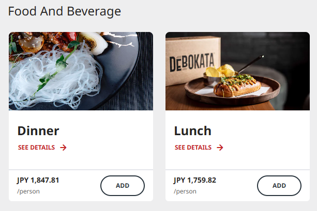Open the Lunch SEE DETAILS link
Image resolution: width=317 pixels, height=211 pixels.
(193, 148)
